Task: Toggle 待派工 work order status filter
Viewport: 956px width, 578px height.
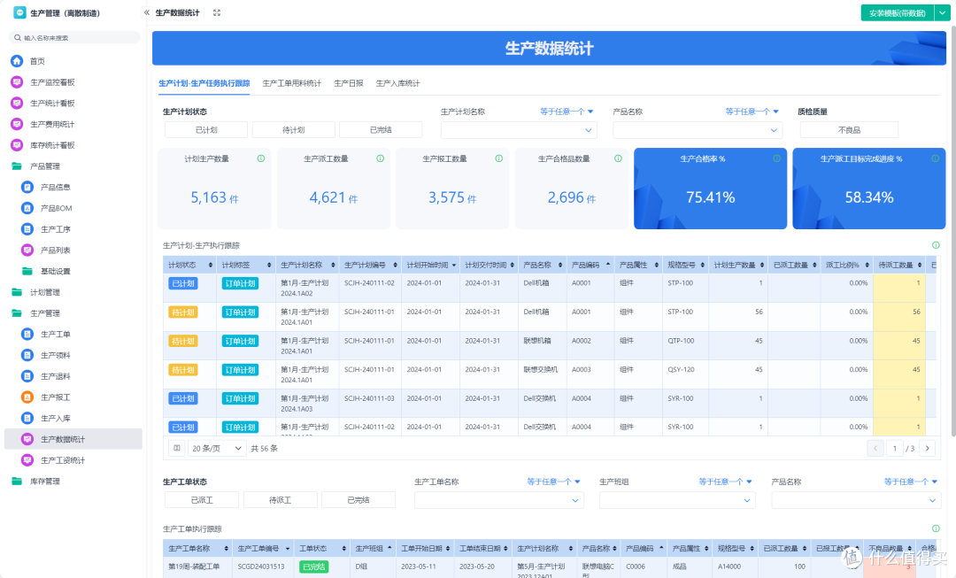Action: 280,500
